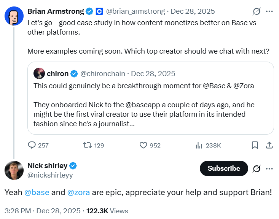View analytics showing 238K views
279x219 pixels.
[x=199, y=145]
